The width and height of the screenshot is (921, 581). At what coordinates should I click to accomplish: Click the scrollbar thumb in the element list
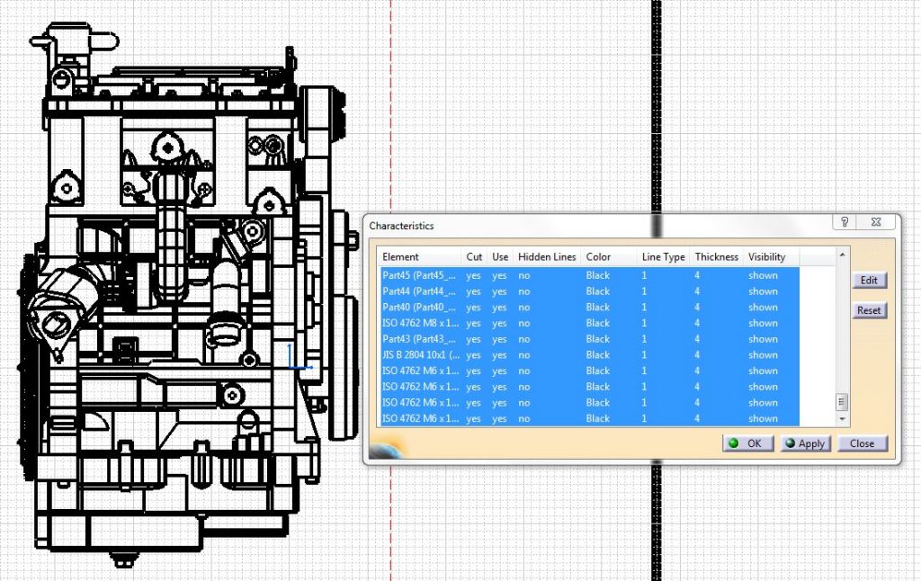842,402
